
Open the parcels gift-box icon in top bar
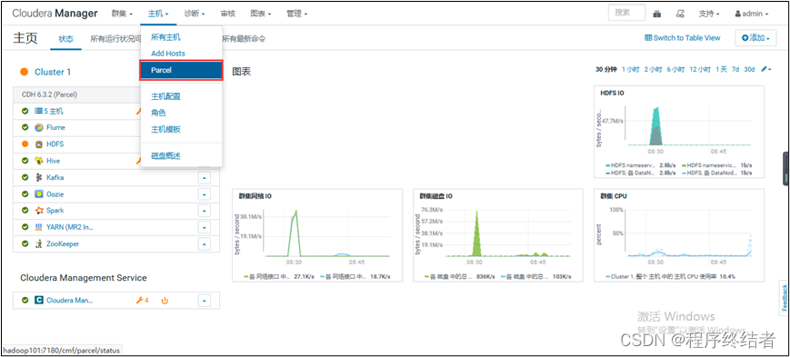coord(657,15)
